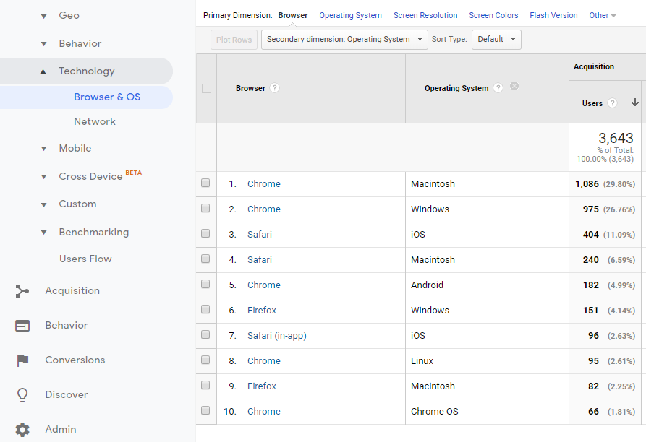646x442 pixels.
Task: Click help icon beside Users column
Action: point(613,103)
